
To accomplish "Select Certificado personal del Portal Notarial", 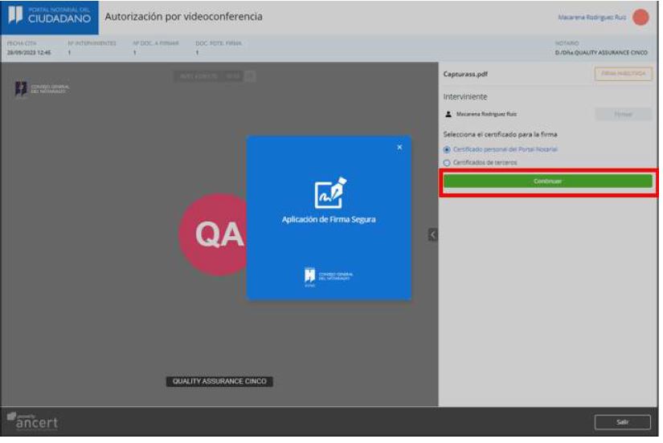I will [447, 149].
